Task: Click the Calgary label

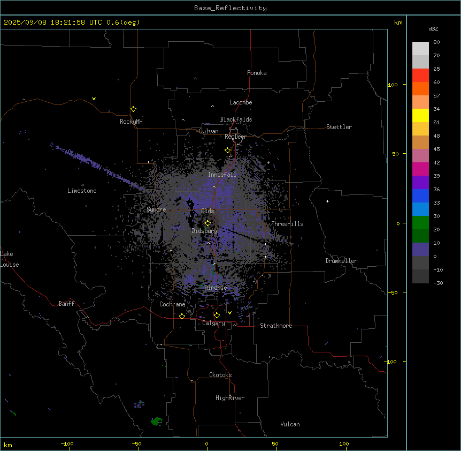Action: click(x=213, y=323)
